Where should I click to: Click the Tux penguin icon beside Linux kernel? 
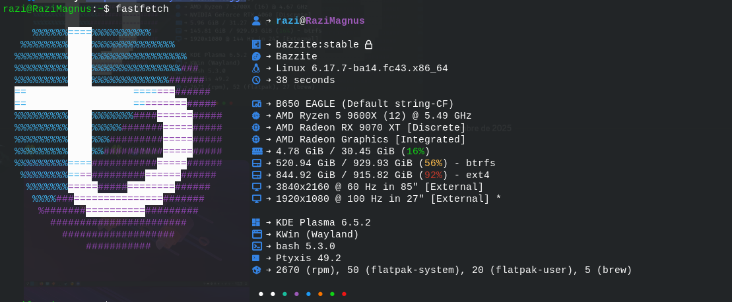tap(256, 69)
